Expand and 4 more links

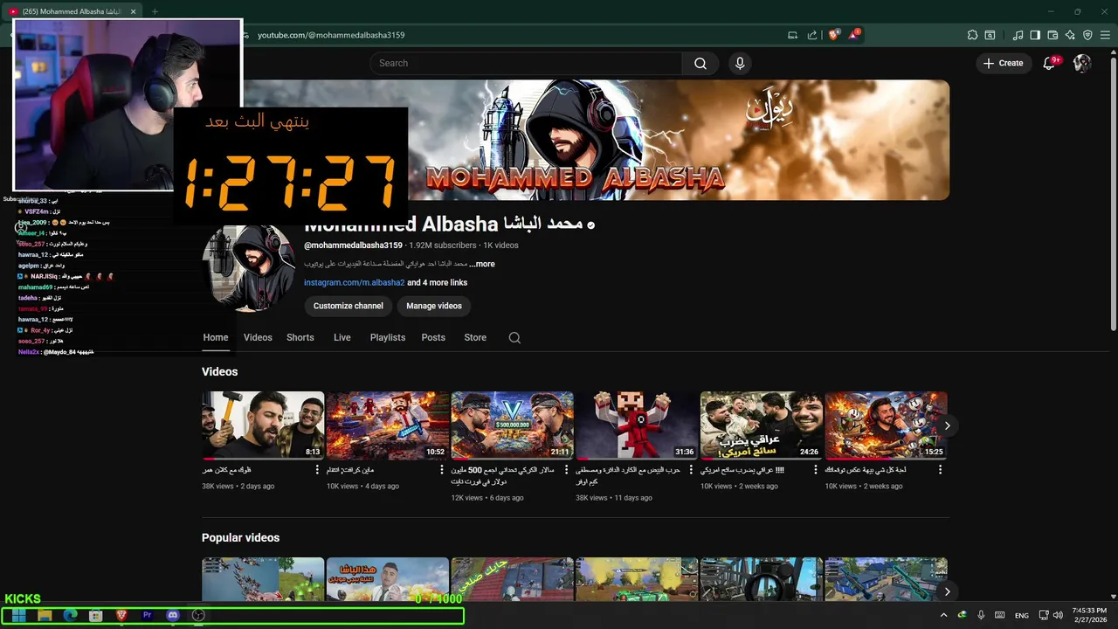pos(437,283)
